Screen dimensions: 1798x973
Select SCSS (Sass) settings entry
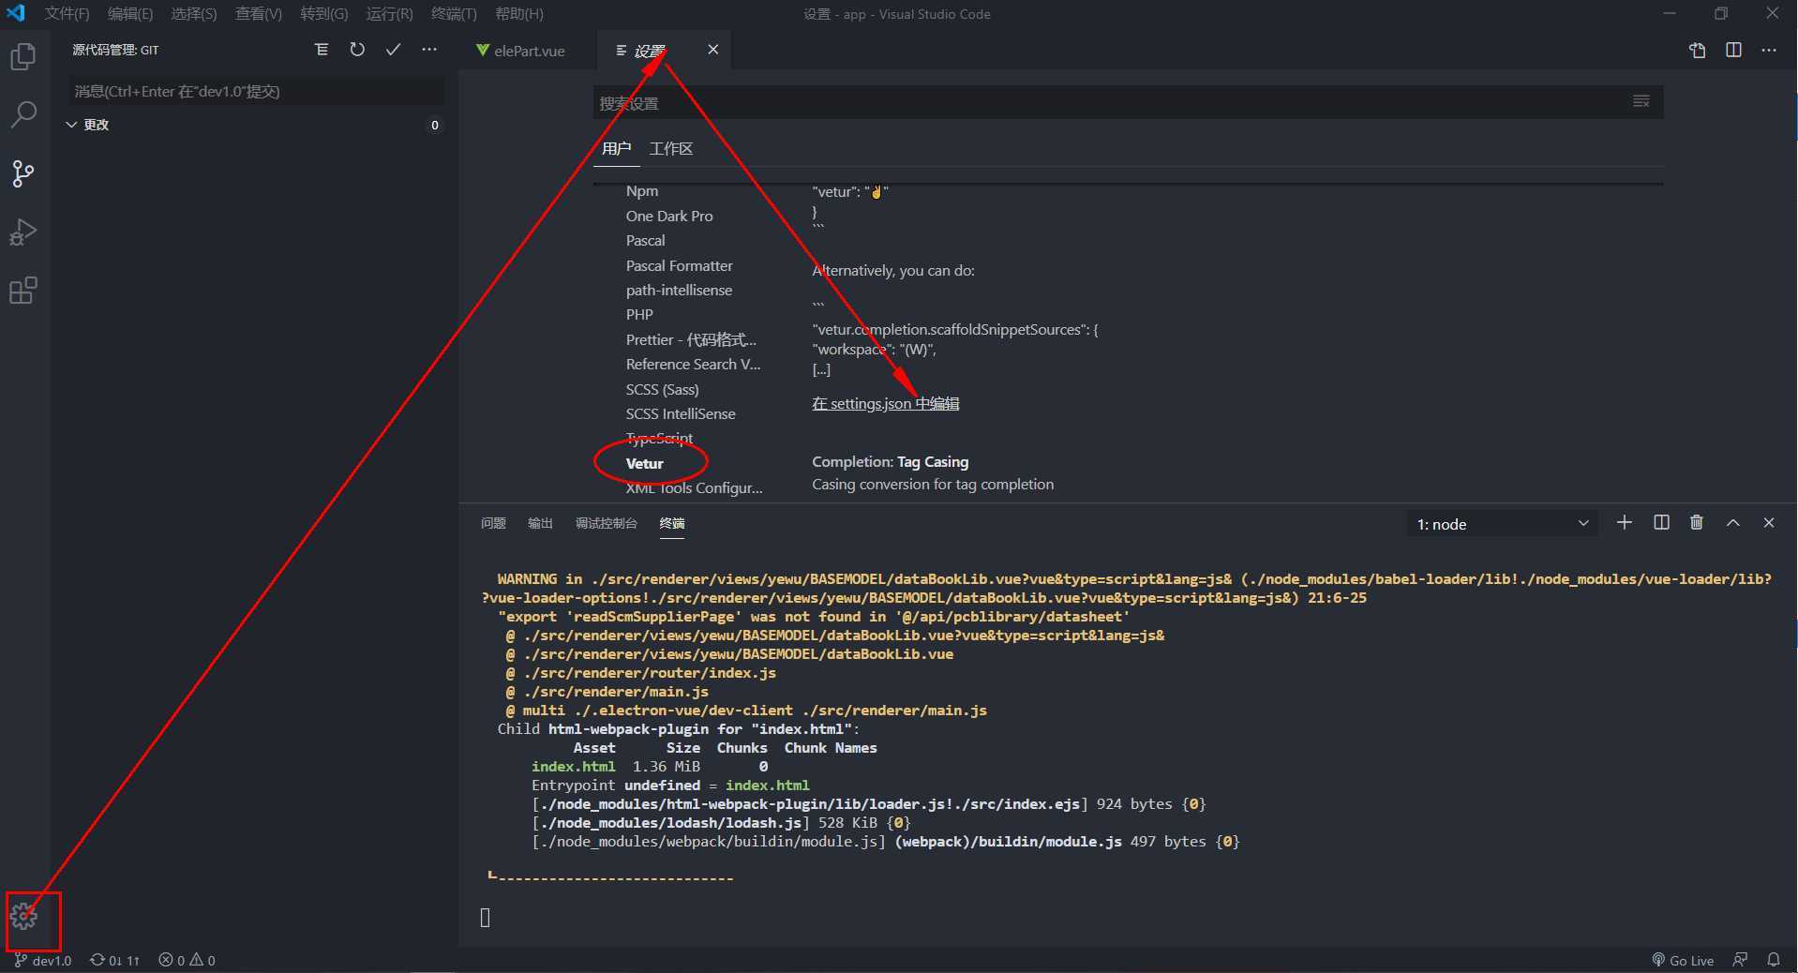(x=663, y=389)
